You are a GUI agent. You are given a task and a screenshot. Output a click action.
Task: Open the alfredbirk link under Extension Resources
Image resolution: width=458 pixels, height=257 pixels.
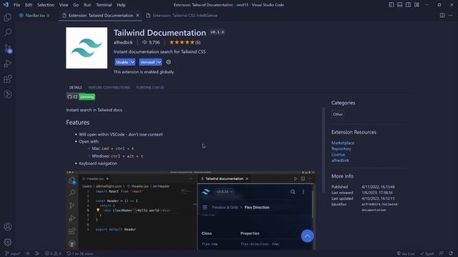coord(340,160)
